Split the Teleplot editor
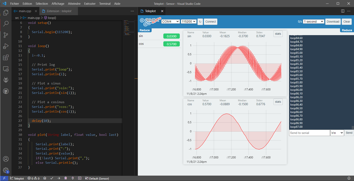Screen dimensions: 354x181 343,11
